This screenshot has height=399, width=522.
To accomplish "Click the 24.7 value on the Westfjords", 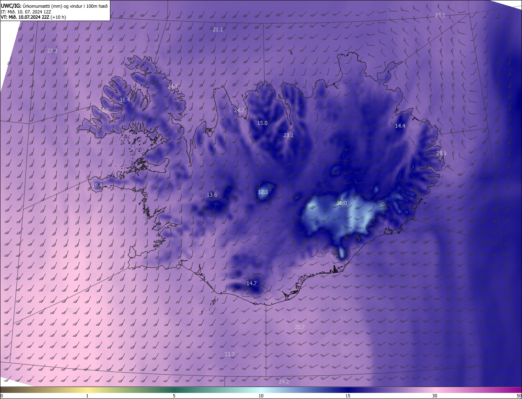I will tap(173, 86).
